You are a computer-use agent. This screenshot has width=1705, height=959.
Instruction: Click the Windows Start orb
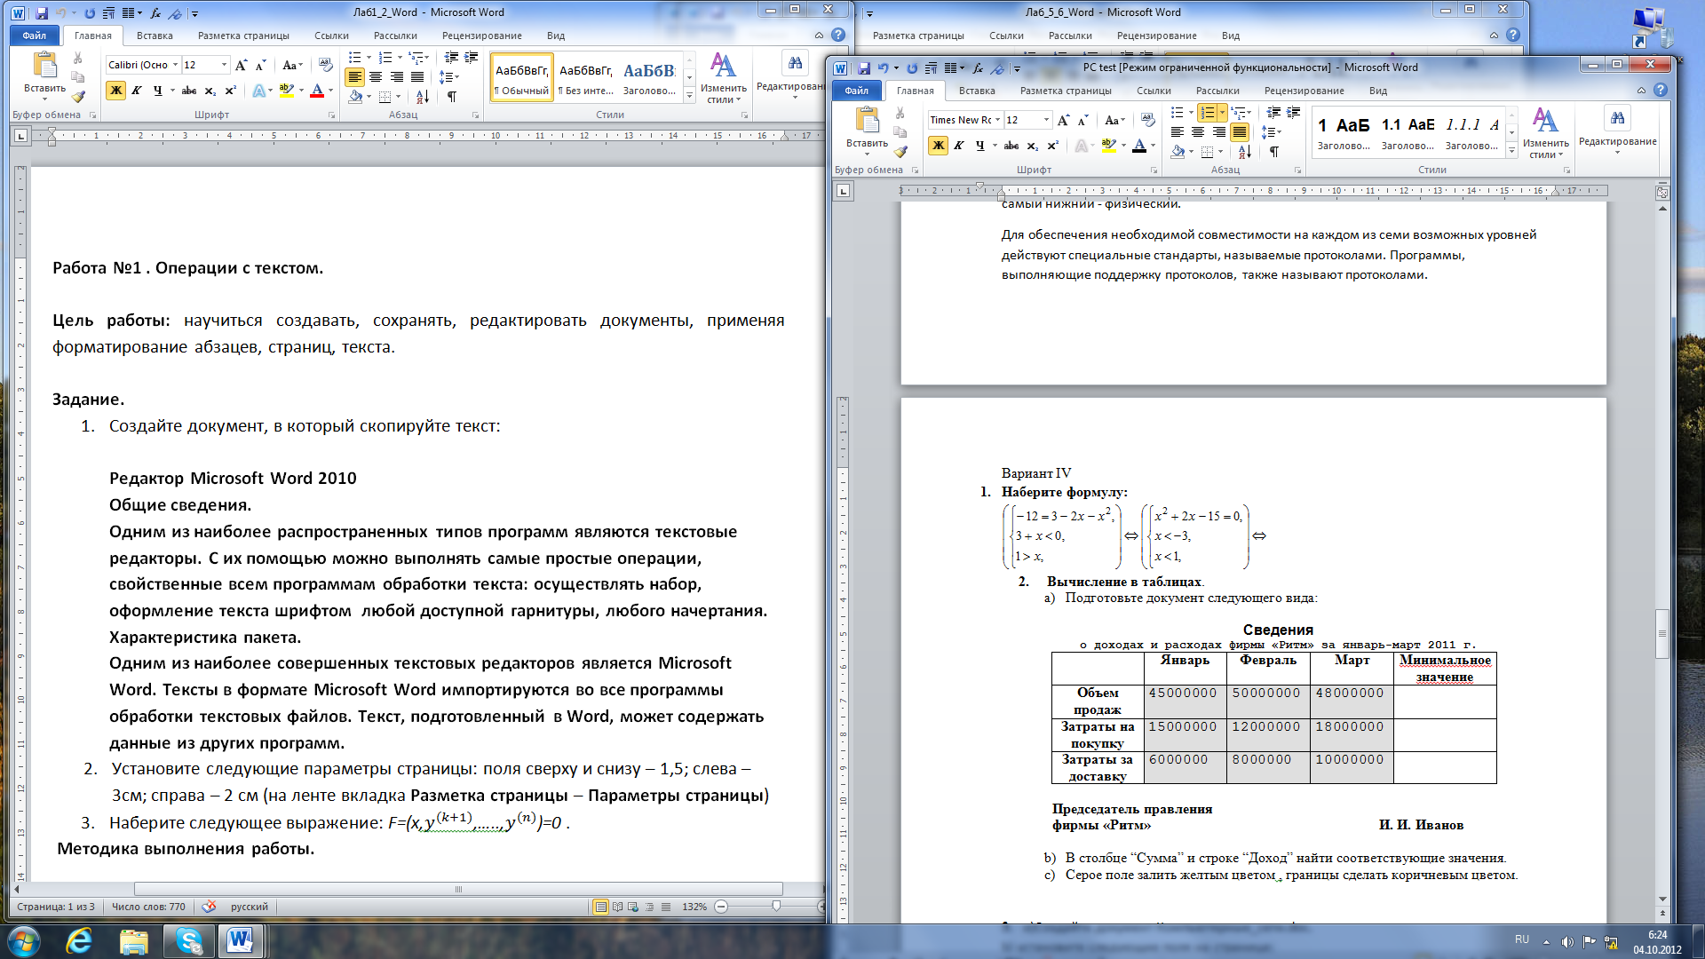pos(23,940)
